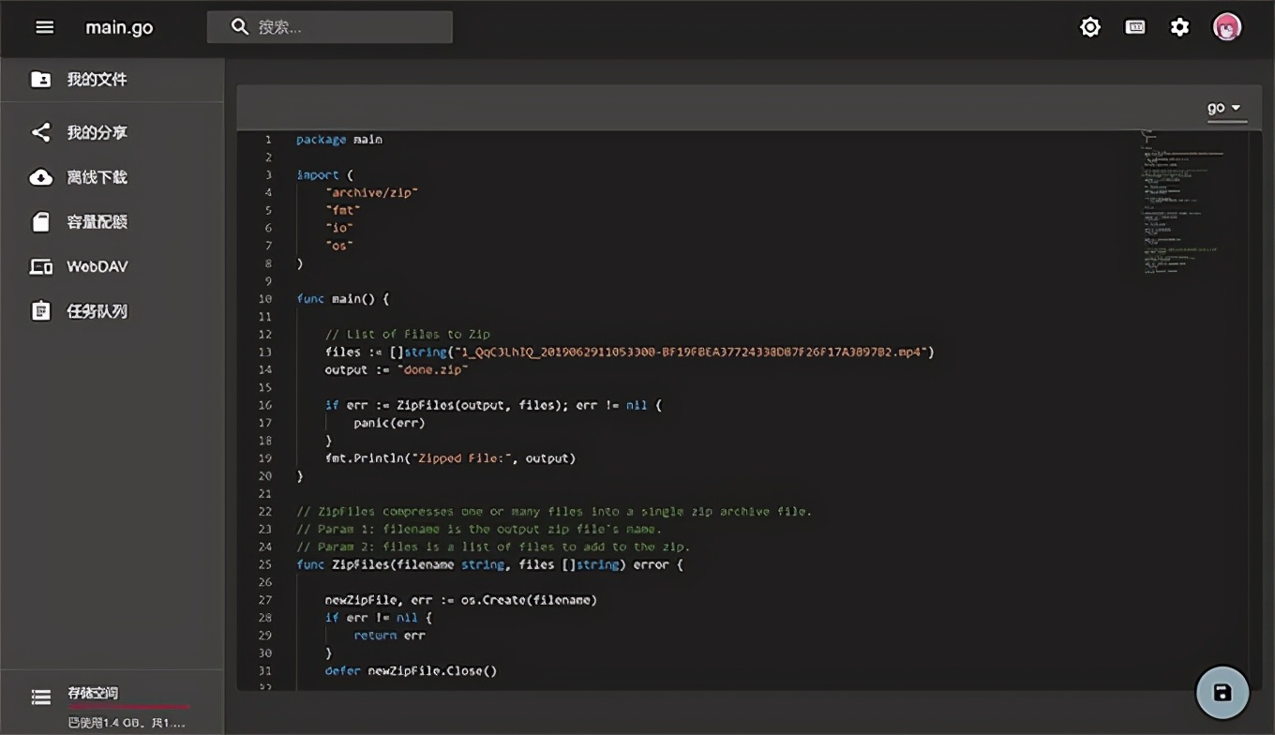This screenshot has height=735, width=1275.
Task: Open the user avatar menu
Action: [1226, 27]
